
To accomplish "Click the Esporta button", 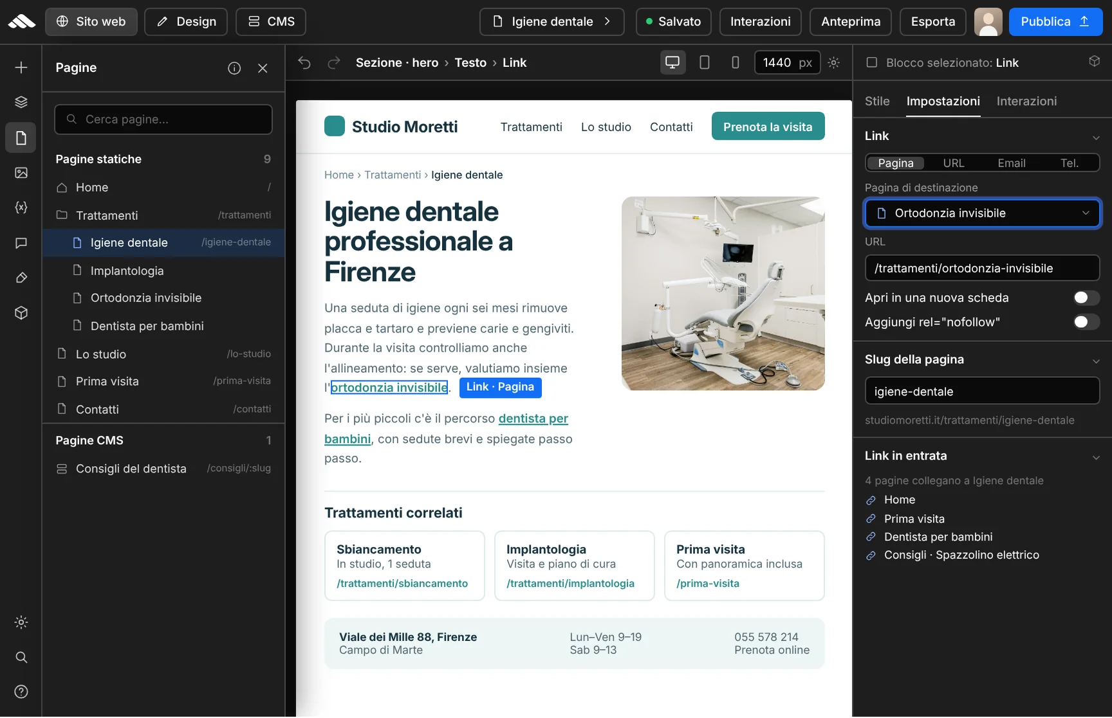I will [932, 22].
